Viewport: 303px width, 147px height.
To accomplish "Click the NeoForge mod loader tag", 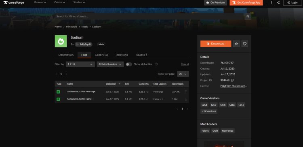I will 227,131.
